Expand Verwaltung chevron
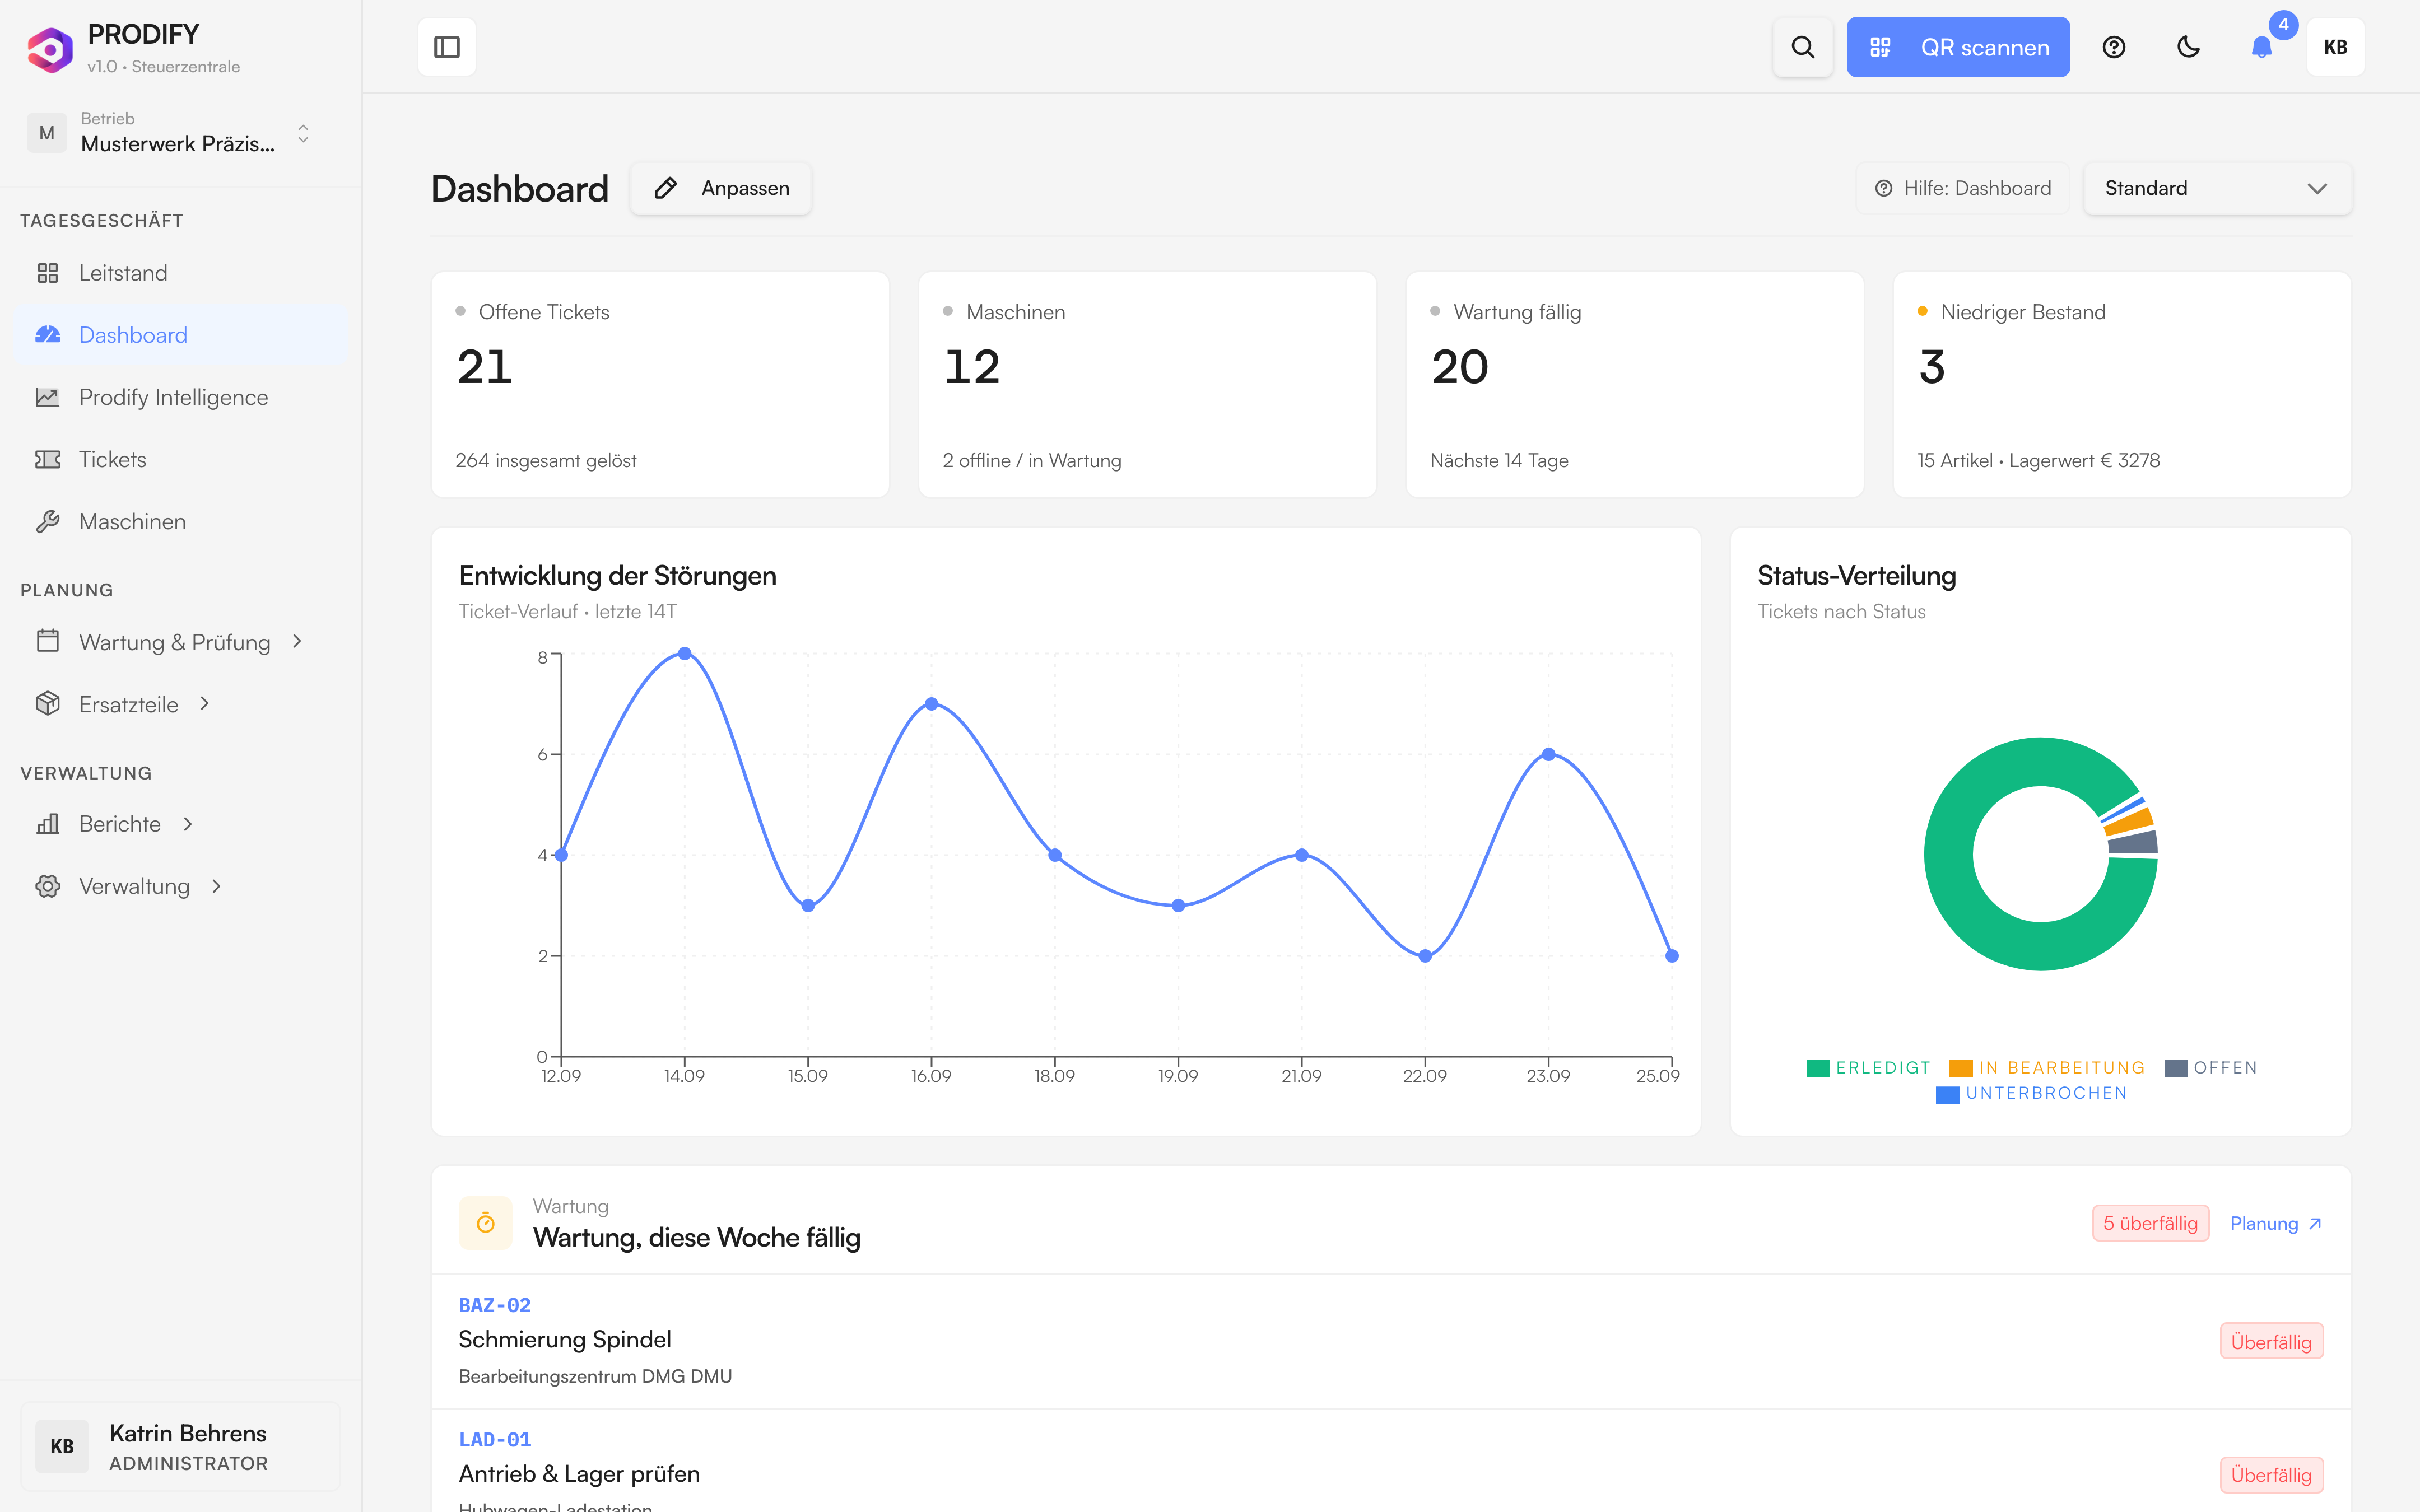This screenshot has width=2420, height=1512. pyautogui.click(x=217, y=886)
